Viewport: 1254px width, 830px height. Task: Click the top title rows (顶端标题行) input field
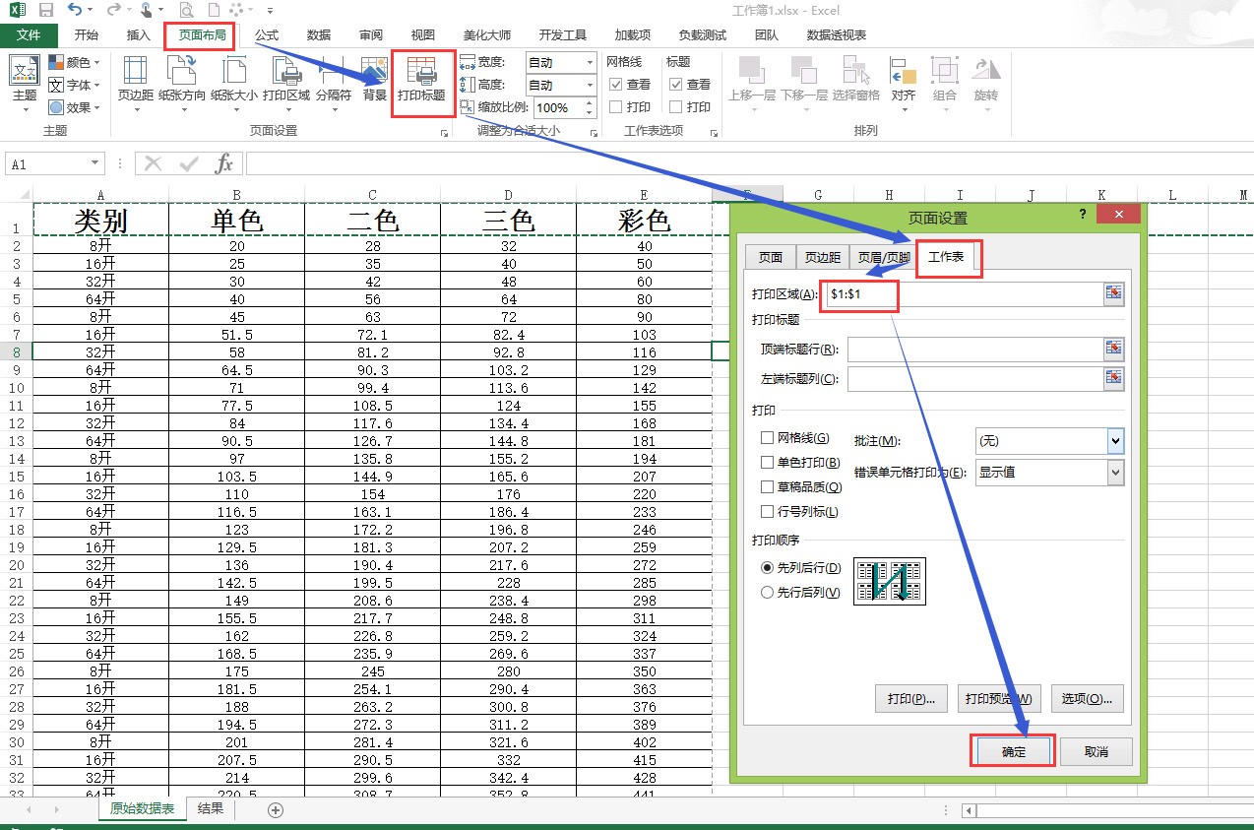[972, 349]
